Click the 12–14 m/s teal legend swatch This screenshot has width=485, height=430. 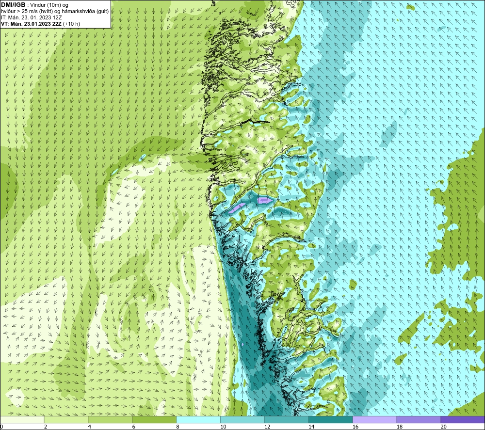(x=287, y=420)
